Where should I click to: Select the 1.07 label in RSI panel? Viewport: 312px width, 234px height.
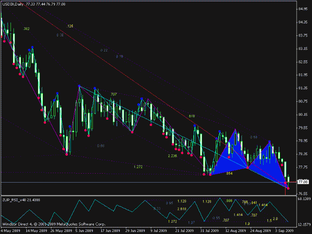point(191,223)
